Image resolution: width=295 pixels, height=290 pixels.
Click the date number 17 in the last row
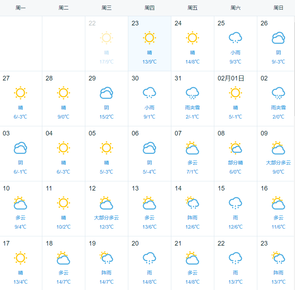[6, 243]
